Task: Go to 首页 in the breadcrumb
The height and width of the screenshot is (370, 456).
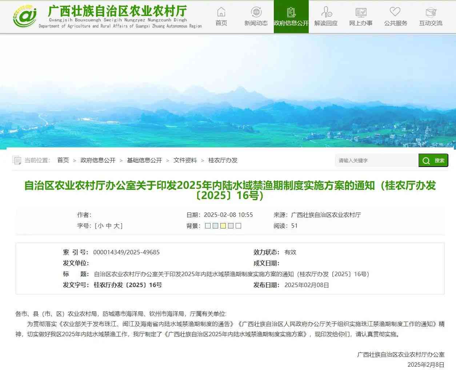Action: pyautogui.click(x=63, y=160)
